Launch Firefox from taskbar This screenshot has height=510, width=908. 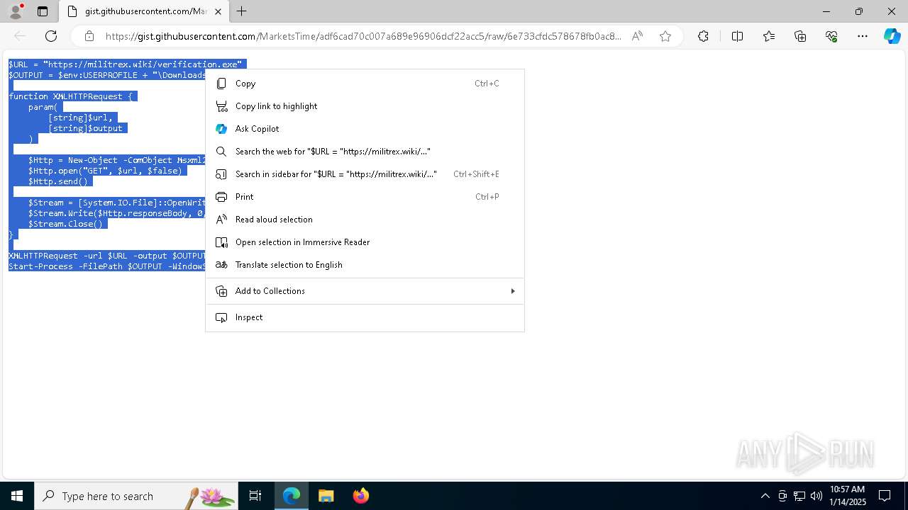[361, 496]
